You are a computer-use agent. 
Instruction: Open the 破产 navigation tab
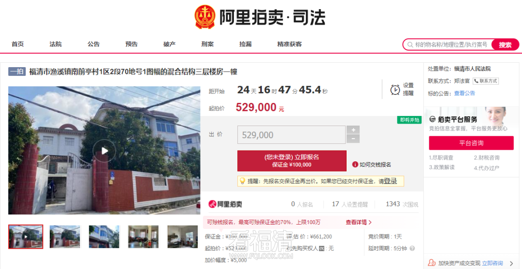[x=170, y=44]
